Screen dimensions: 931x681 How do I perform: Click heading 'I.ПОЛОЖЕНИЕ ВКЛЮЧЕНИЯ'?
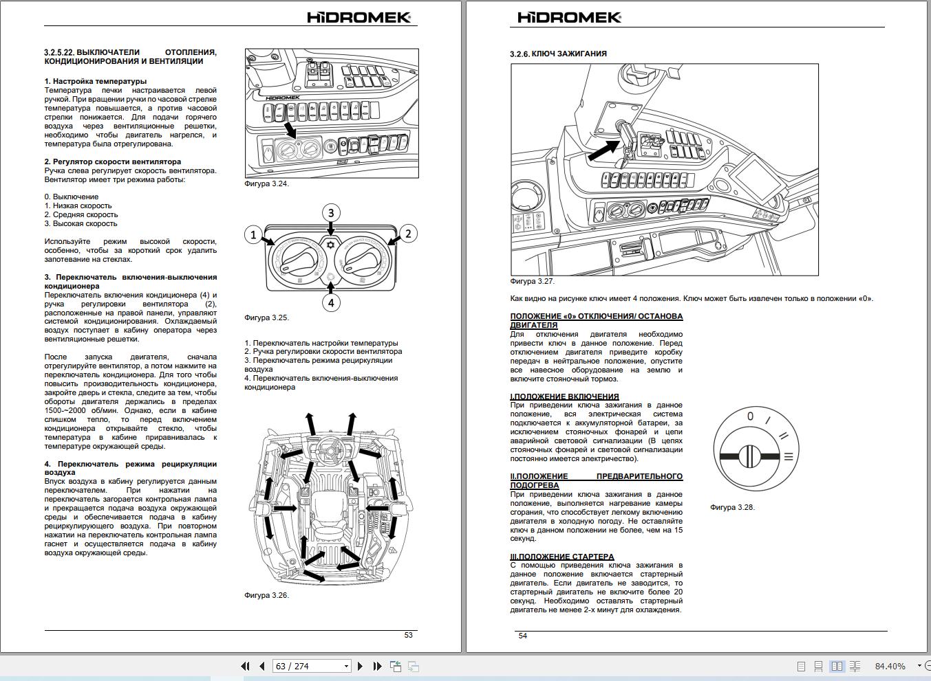(x=564, y=397)
